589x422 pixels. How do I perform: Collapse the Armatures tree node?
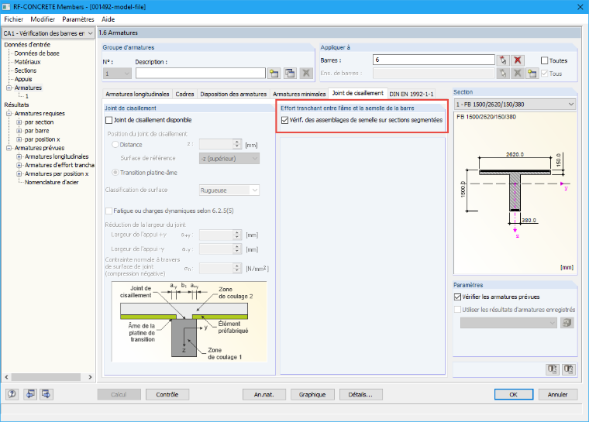(9, 87)
